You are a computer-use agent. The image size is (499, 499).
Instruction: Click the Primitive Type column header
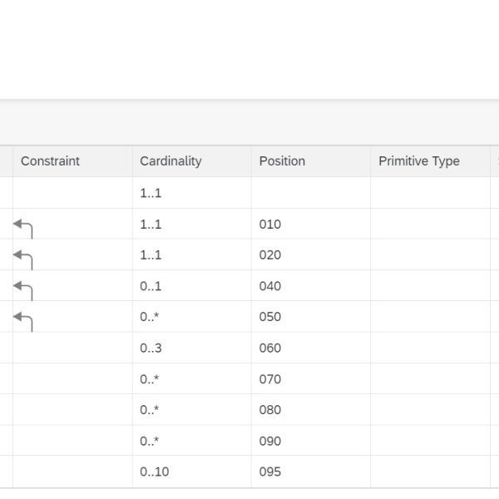point(418,161)
